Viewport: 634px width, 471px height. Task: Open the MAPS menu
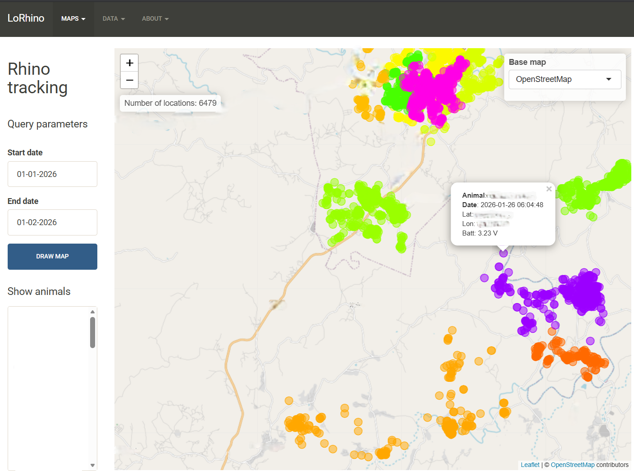73,18
